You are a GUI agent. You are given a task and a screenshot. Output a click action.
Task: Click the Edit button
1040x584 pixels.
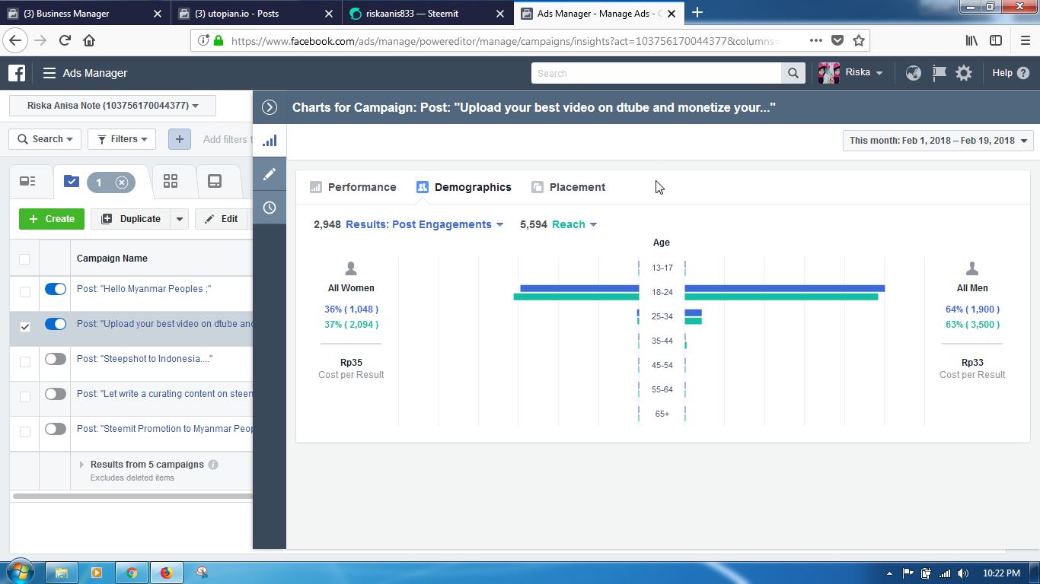pos(222,219)
